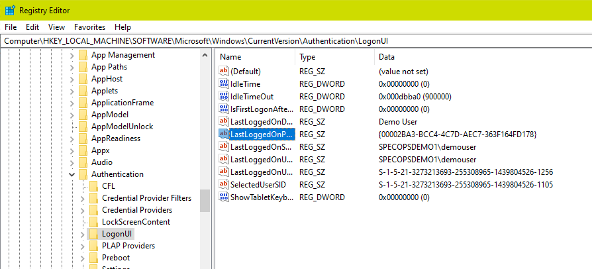
Task: Select the ShowTabletKeyb... value name
Action: tap(262, 197)
